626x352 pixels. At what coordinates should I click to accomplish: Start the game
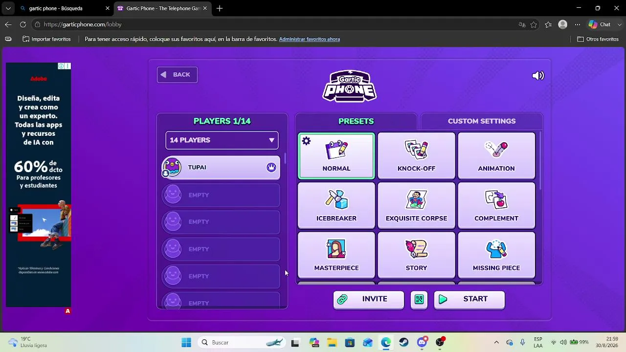469,300
